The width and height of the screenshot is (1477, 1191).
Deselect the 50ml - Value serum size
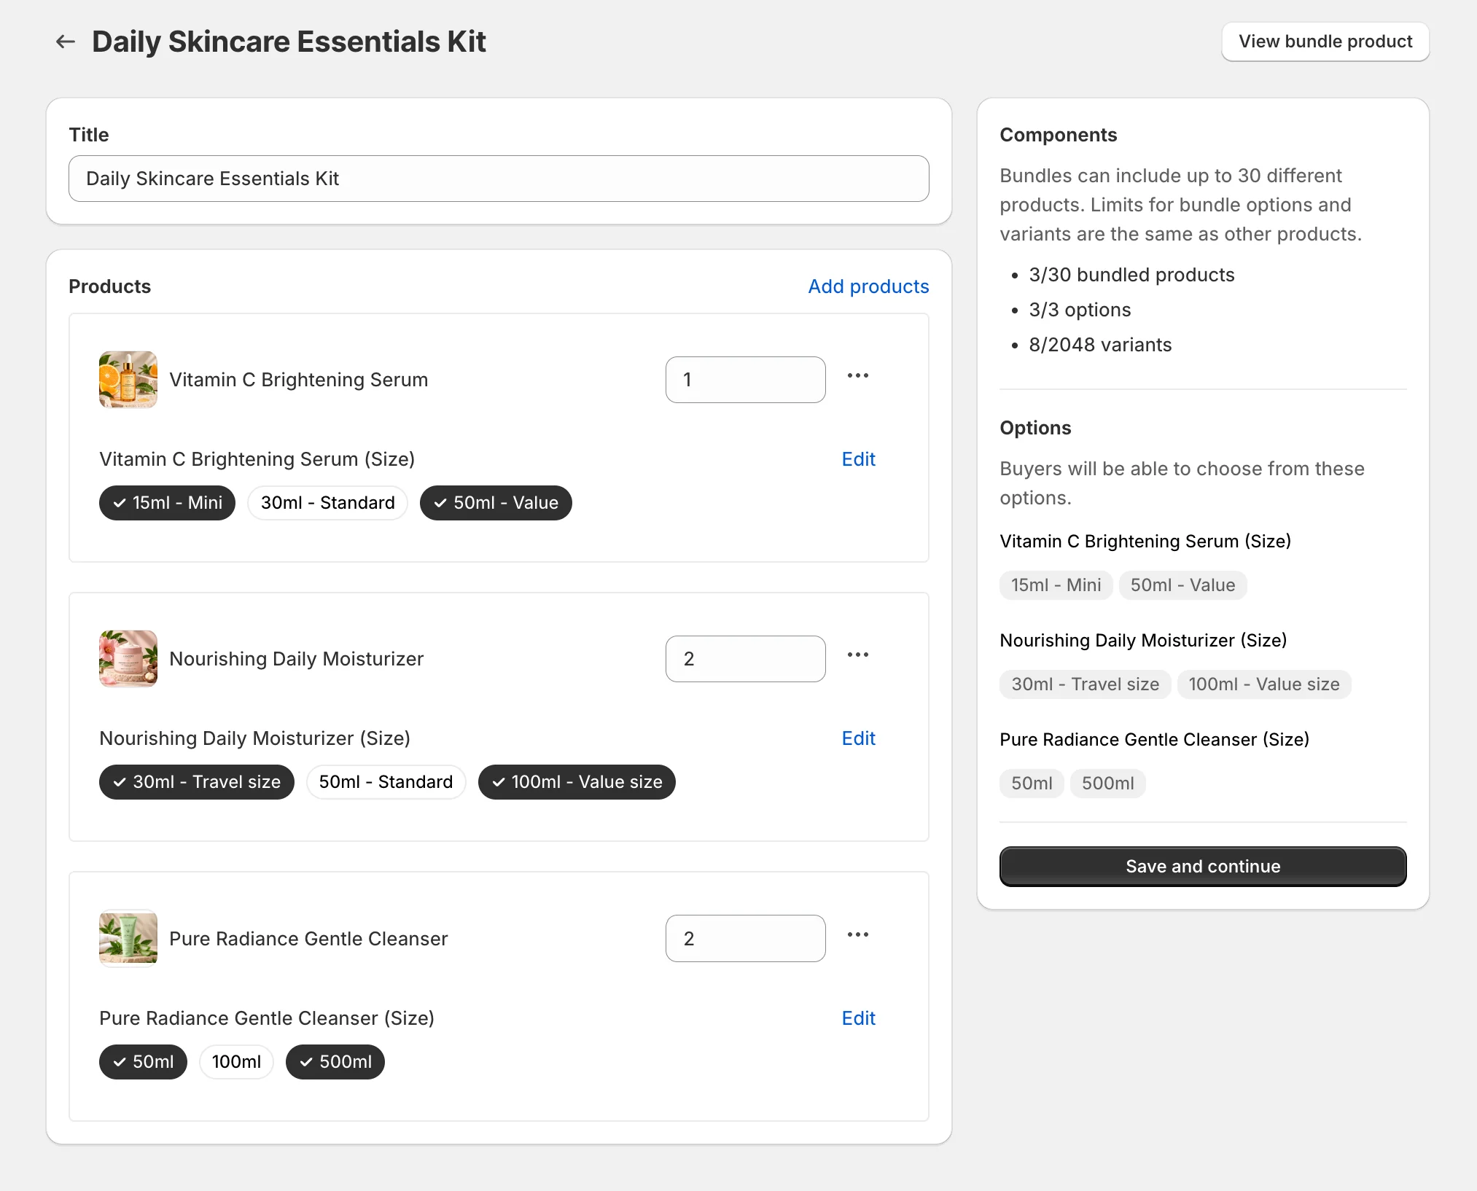(x=496, y=503)
